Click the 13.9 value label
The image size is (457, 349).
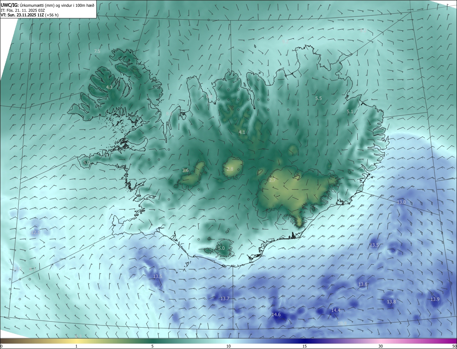(435, 299)
